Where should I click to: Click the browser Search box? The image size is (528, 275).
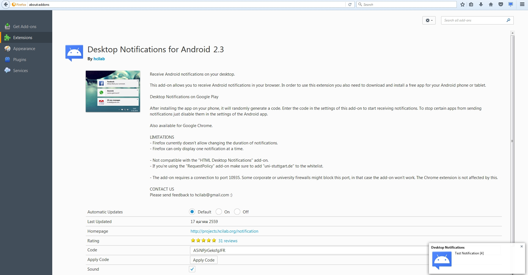(x=407, y=4)
